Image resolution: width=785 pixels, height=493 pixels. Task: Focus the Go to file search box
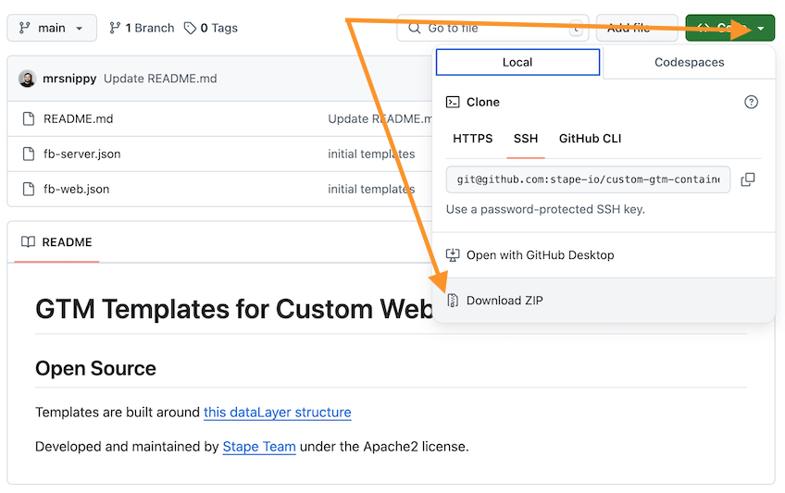tap(492, 28)
